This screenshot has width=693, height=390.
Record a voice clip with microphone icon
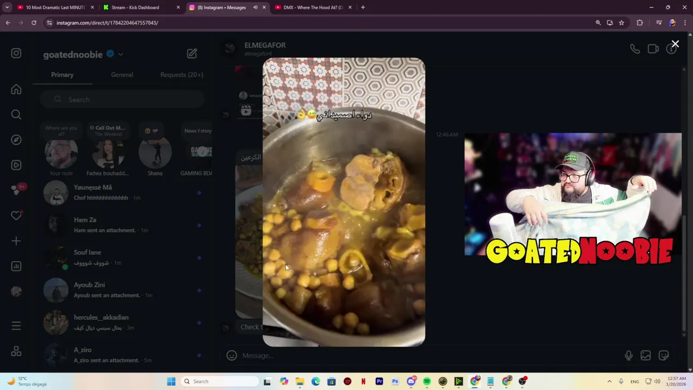(x=629, y=355)
